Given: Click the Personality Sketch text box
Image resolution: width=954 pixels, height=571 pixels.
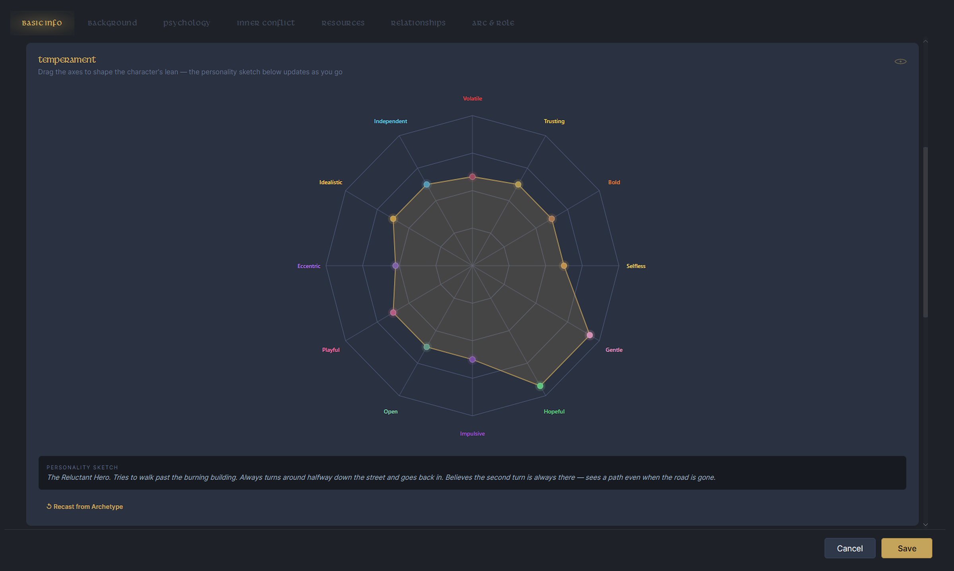Looking at the screenshot, I should click(472, 473).
